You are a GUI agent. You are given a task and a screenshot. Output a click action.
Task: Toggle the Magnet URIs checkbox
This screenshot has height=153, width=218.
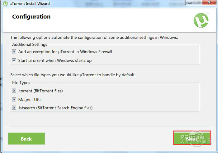[14, 100]
